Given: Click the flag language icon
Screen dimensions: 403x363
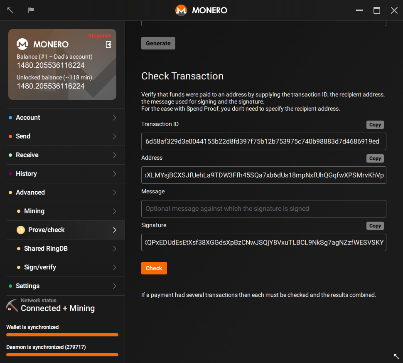Looking at the screenshot, I should coord(31,10).
